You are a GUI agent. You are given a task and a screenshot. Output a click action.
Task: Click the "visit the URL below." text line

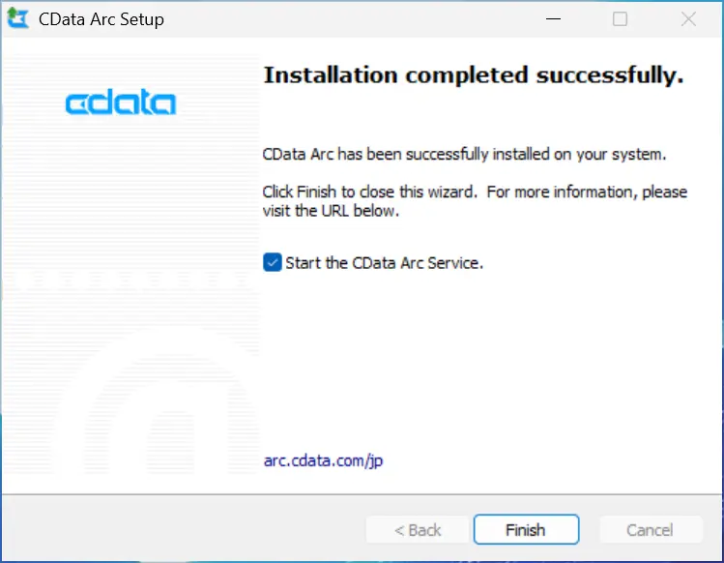click(x=330, y=210)
